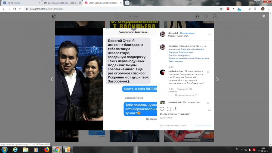Click the browser forward button

tap(9, 9)
